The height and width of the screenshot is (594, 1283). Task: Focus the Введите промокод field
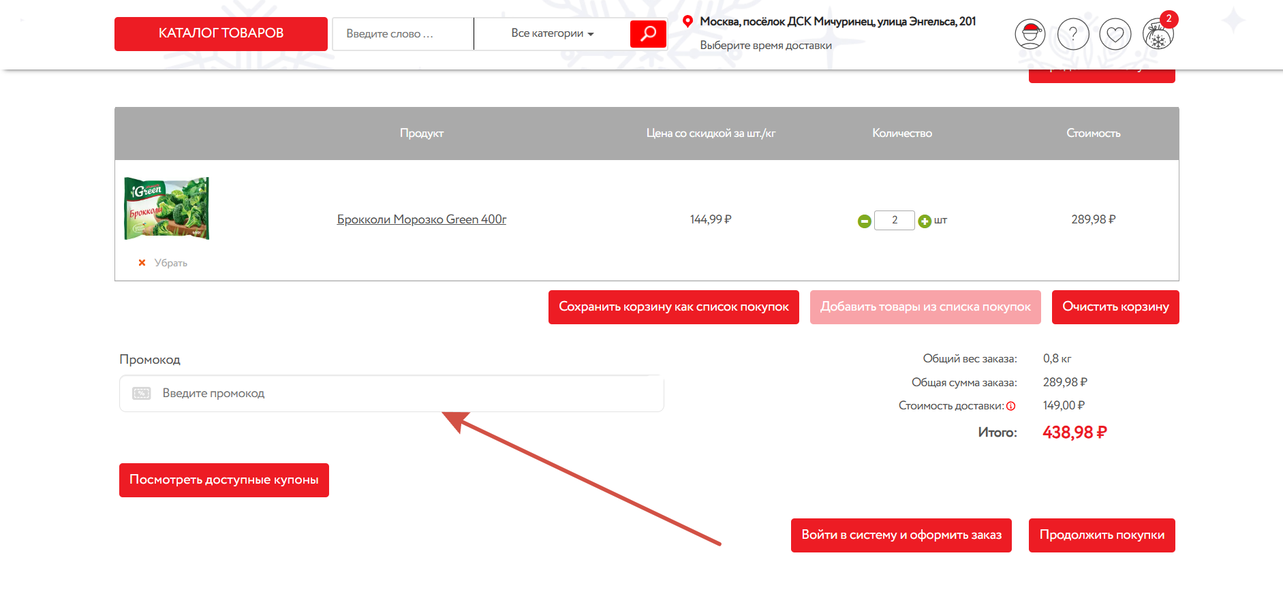click(392, 394)
